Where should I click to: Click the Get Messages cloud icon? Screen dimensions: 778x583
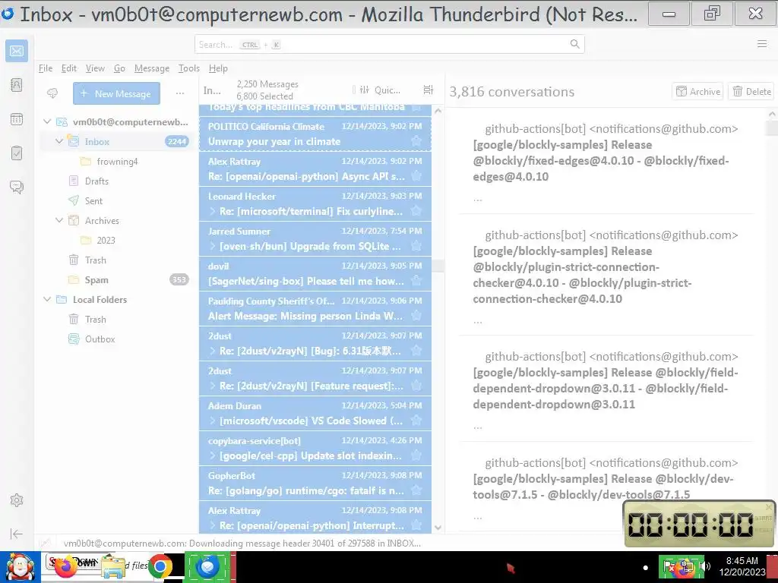pyautogui.click(x=52, y=93)
